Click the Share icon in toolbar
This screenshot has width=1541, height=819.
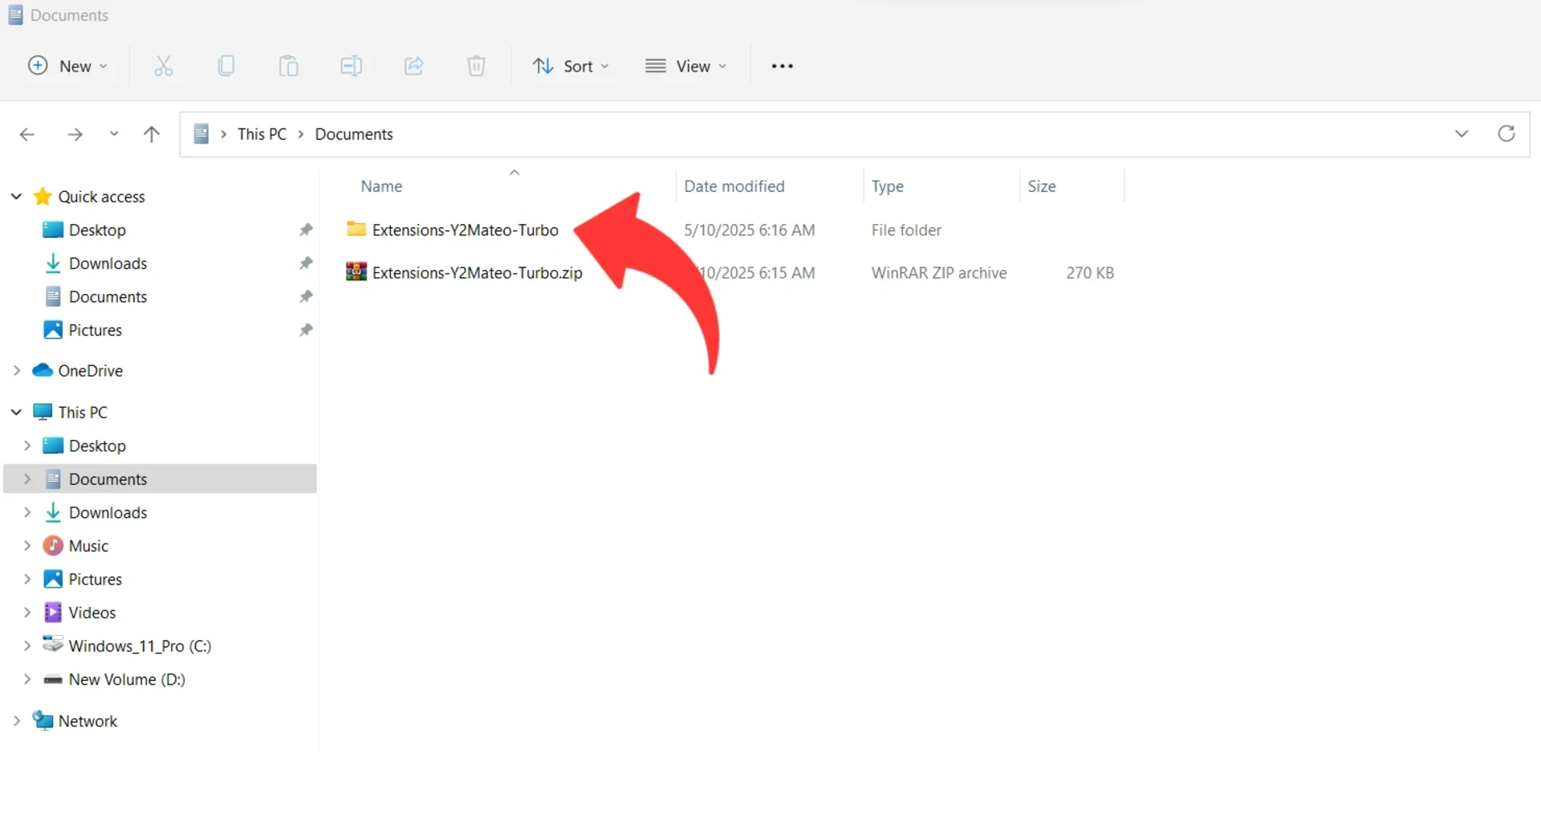(413, 66)
